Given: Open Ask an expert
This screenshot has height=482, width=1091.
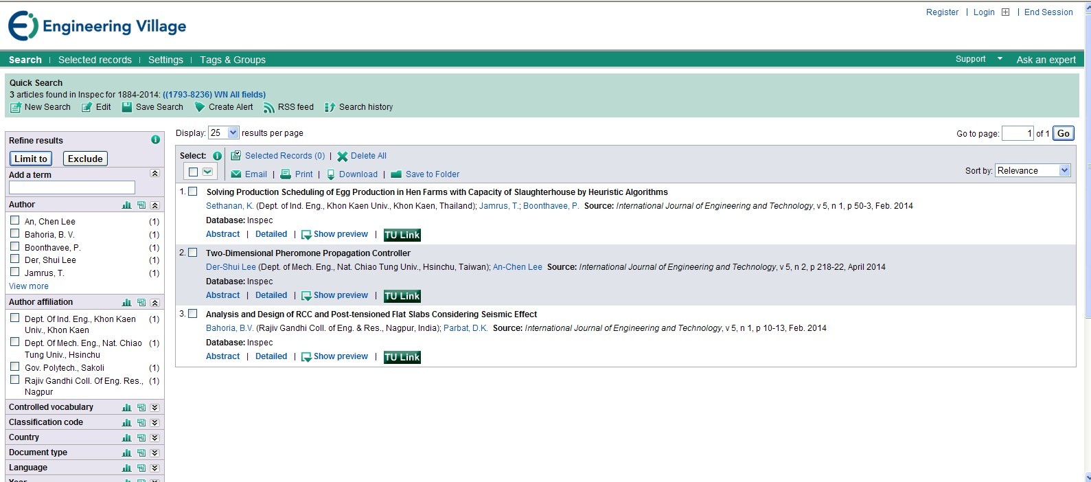Looking at the screenshot, I should coord(1046,60).
